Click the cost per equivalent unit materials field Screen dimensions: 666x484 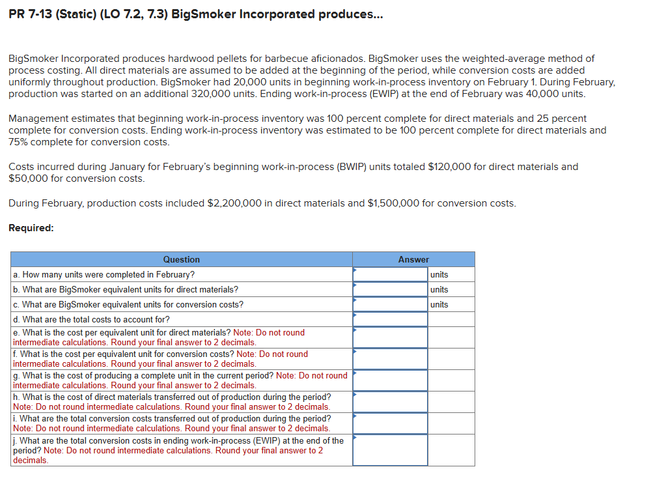[389, 337]
